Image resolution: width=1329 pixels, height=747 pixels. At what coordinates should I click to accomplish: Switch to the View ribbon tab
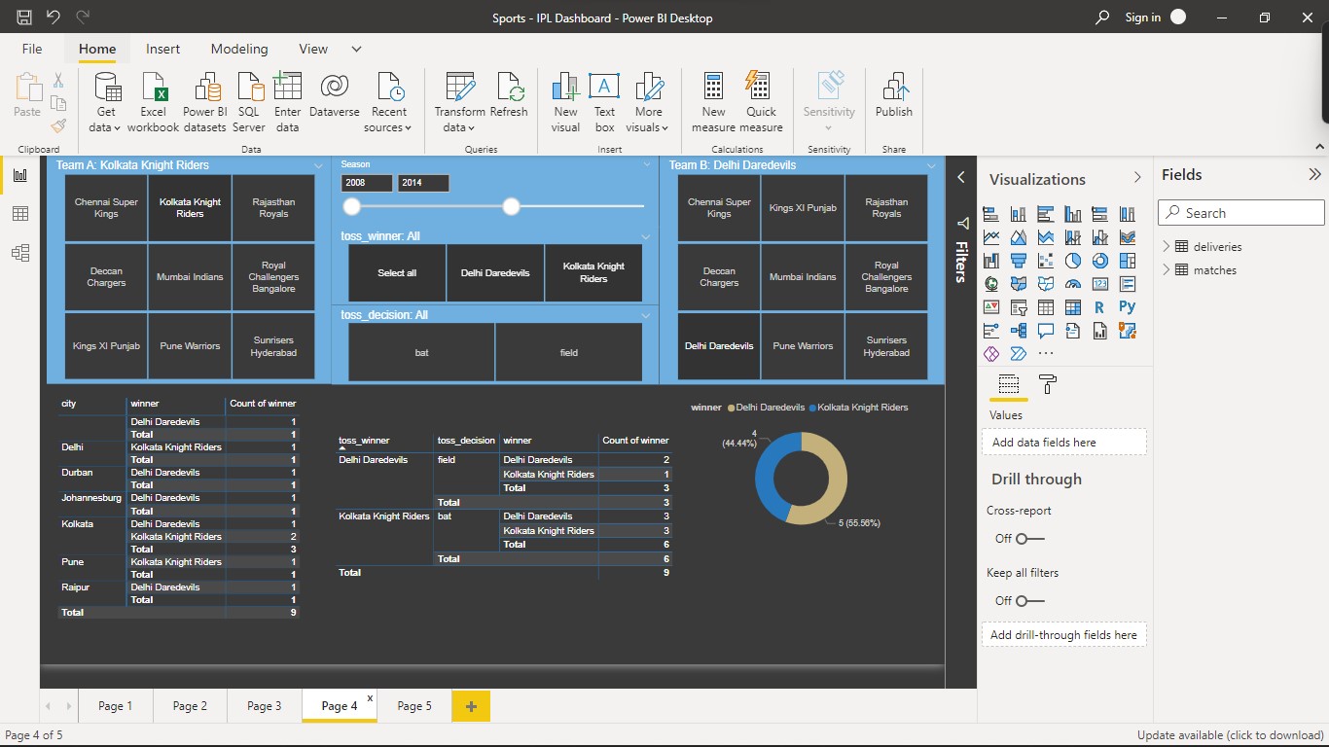(313, 49)
